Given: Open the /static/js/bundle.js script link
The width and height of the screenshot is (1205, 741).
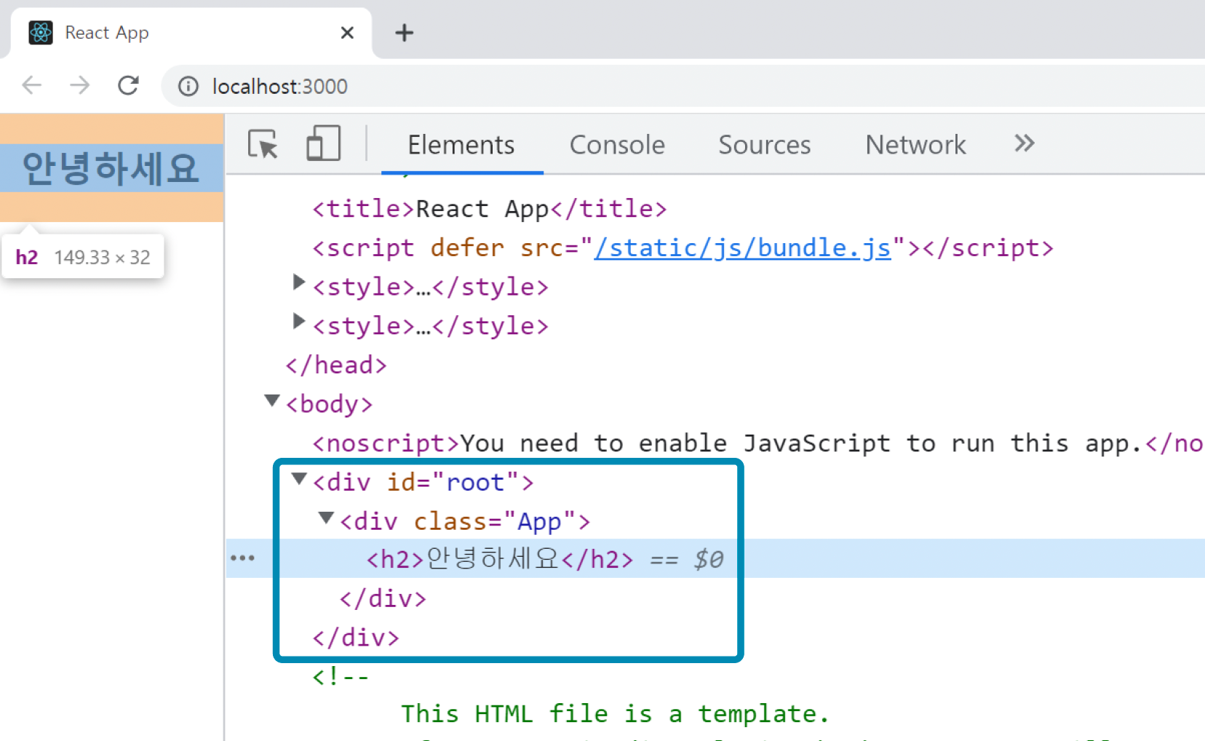Looking at the screenshot, I should (742, 248).
